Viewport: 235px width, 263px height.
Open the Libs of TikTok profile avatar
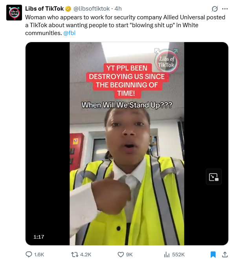[14, 13]
